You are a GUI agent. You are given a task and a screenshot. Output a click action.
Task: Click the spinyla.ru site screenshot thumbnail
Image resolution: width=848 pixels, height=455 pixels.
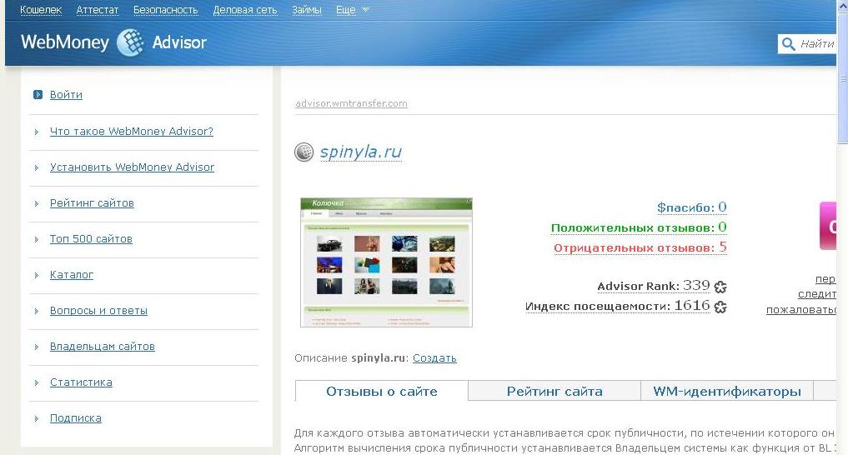pos(386,262)
